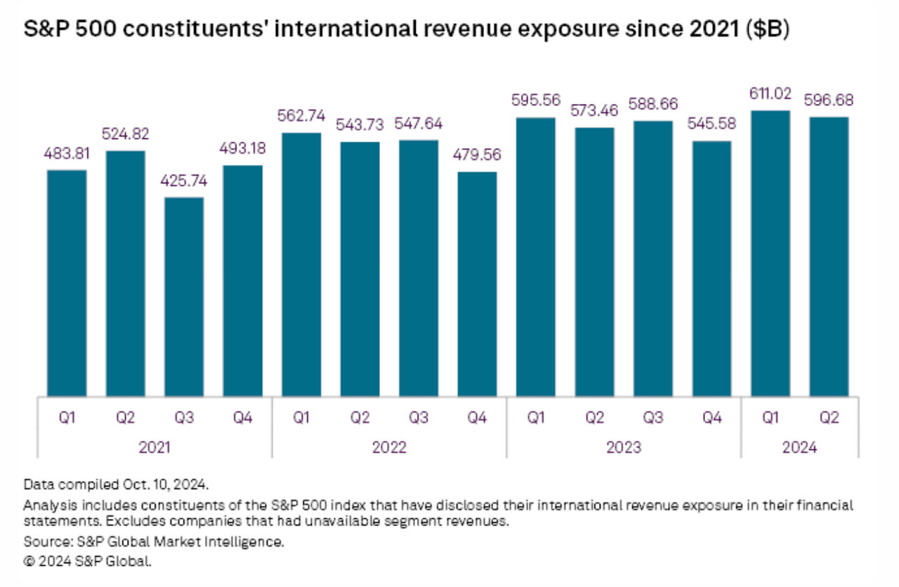Image resolution: width=899 pixels, height=587 pixels.
Task: Select the 2021 year axis label
Action: point(154,447)
